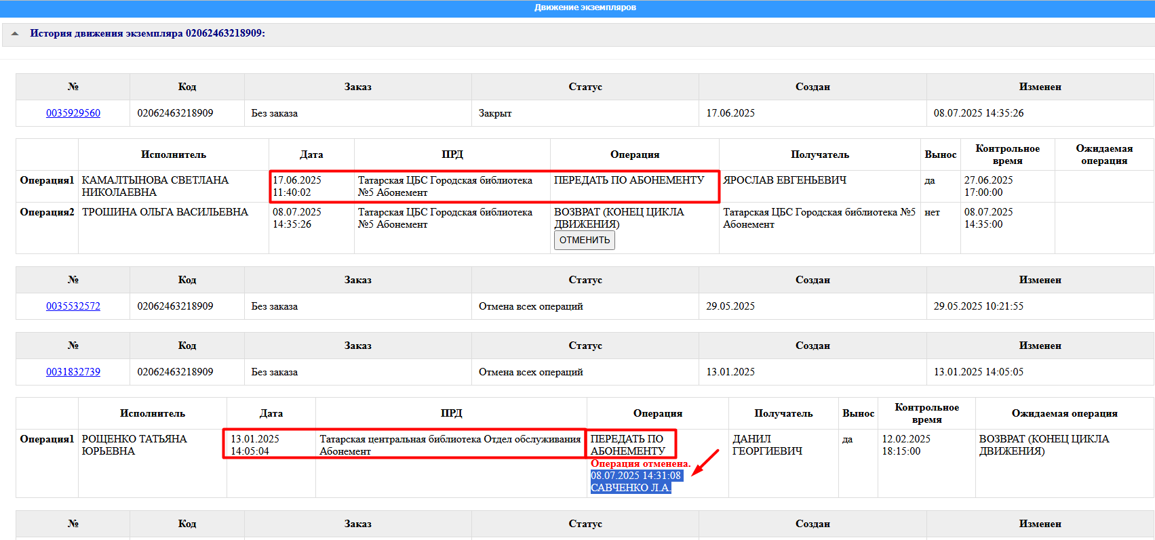Image resolution: width=1155 pixels, height=540 pixels.
Task: Click the Движение экземпляров title bar
Action: pyautogui.click(x=585, y=7)
